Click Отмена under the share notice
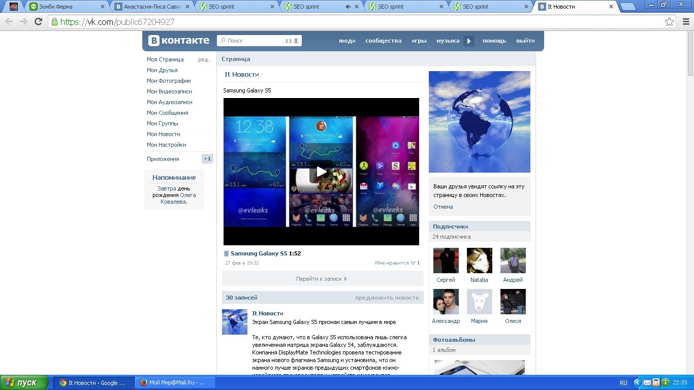Image resolution: width=694 pixels, height=390 pixels. (443, 207)
